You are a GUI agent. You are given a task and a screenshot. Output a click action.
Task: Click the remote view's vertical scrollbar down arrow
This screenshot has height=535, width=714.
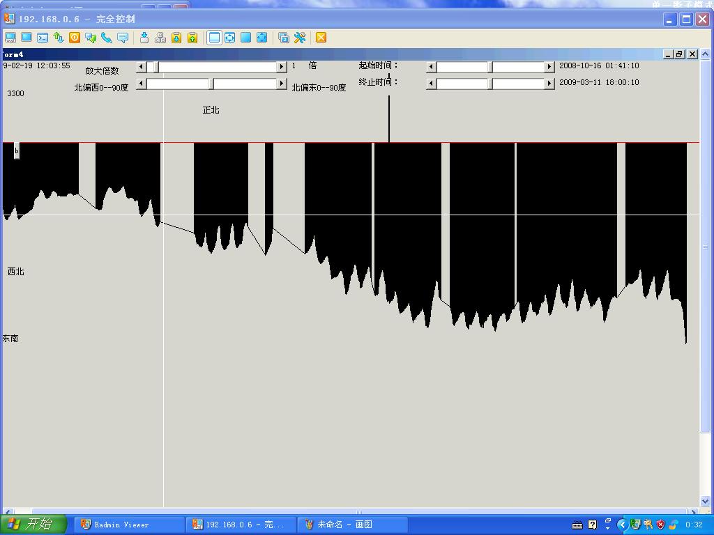tap(705, 502)
